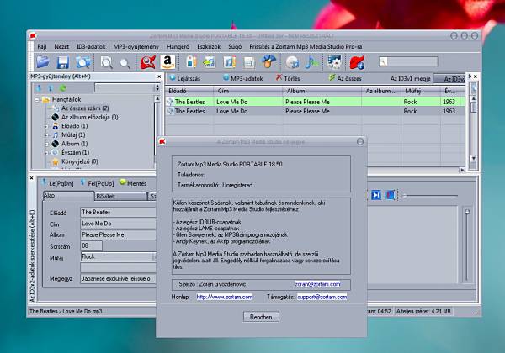Click Az összes above the file list
The width and height of the screenshot is (505, 353).
pyautogui.click(x=345, y=78)
